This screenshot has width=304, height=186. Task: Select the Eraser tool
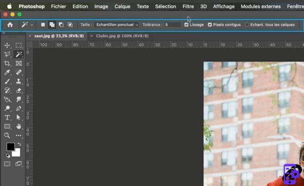[x=19, y=90]
